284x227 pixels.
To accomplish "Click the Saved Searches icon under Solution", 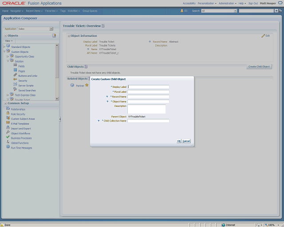I will point(15,89).
